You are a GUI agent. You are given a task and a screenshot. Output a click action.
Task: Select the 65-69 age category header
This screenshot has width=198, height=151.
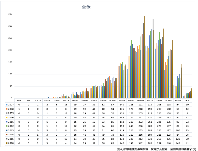click(141, 101)
